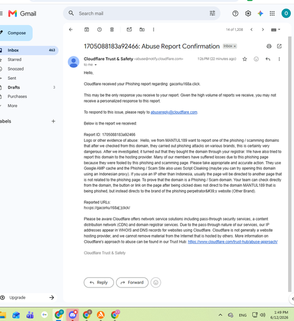Click the ENG language indicator

(243, 315)
